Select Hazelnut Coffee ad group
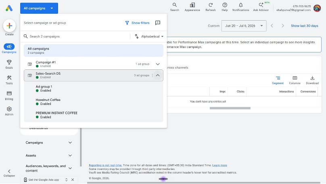The height and width of the screenshot is (184, 326). pos(94,102)
